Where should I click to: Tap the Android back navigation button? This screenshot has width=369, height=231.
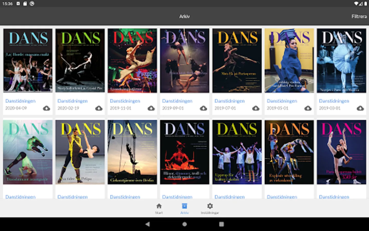(x=148, y=224)
